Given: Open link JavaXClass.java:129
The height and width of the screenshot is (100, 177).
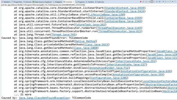Looking at the screenshot, I should click(162, 55).
